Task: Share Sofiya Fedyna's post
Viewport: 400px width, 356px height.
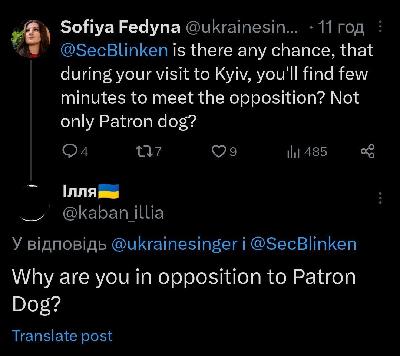Action: (367, 151)
